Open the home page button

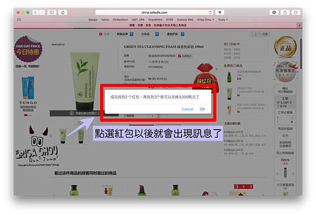click(x=63, y=13)
